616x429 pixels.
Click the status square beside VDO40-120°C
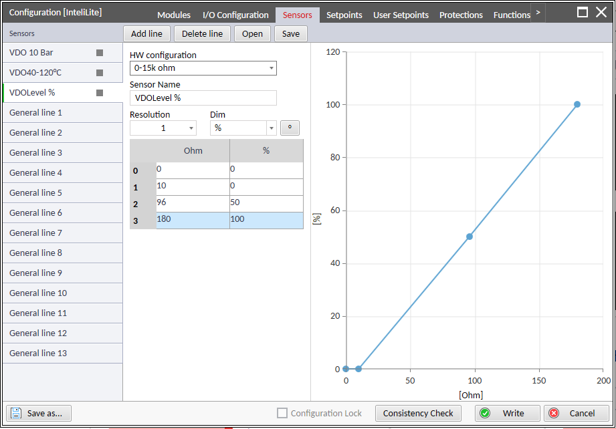tap(99, 73)
